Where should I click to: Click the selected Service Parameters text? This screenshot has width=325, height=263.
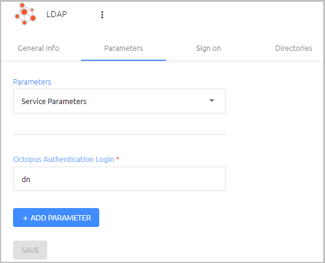pos(54,101)
